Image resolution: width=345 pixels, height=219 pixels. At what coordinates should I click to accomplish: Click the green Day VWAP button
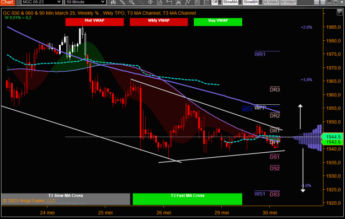tap(218, 22)
